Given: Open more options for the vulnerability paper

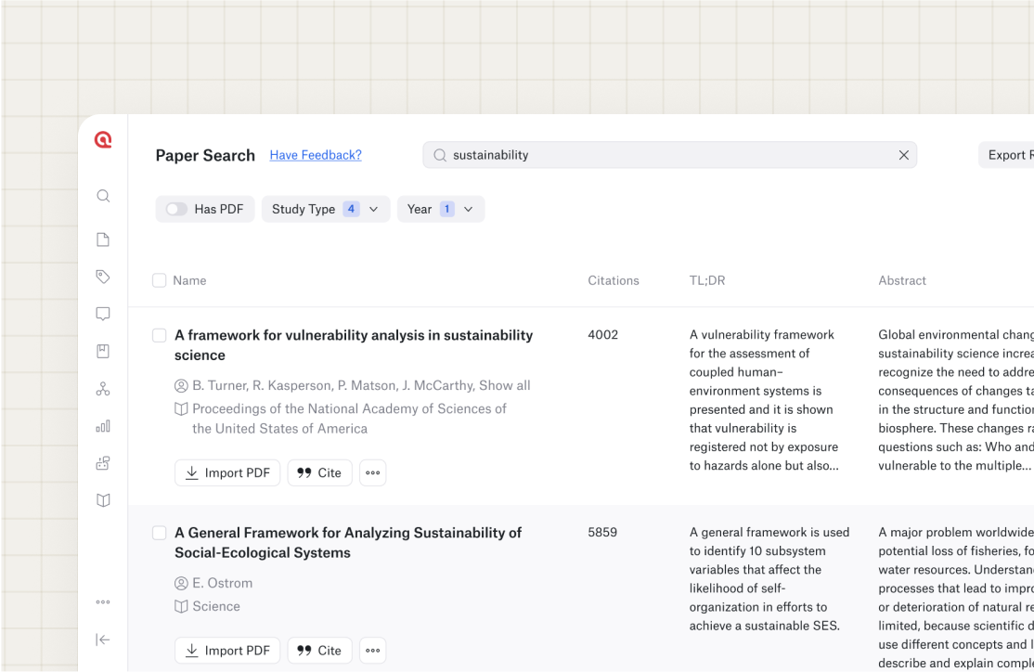Looking at the screenshot, I should [373, 472].
